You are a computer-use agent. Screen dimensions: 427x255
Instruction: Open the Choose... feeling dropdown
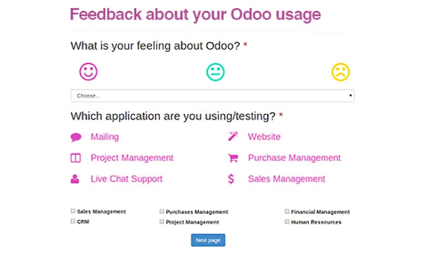pyautogui.click(x=212, y=95)
